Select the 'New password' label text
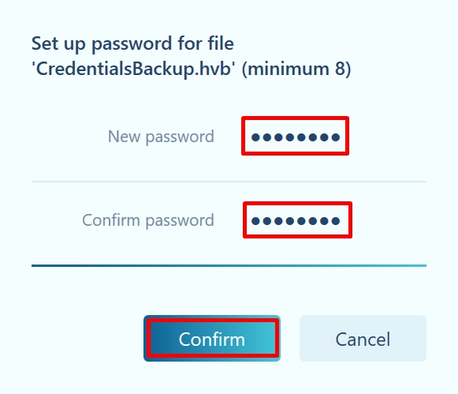The width and height of the screenshot is (458, 394). [x=161, y=137]
